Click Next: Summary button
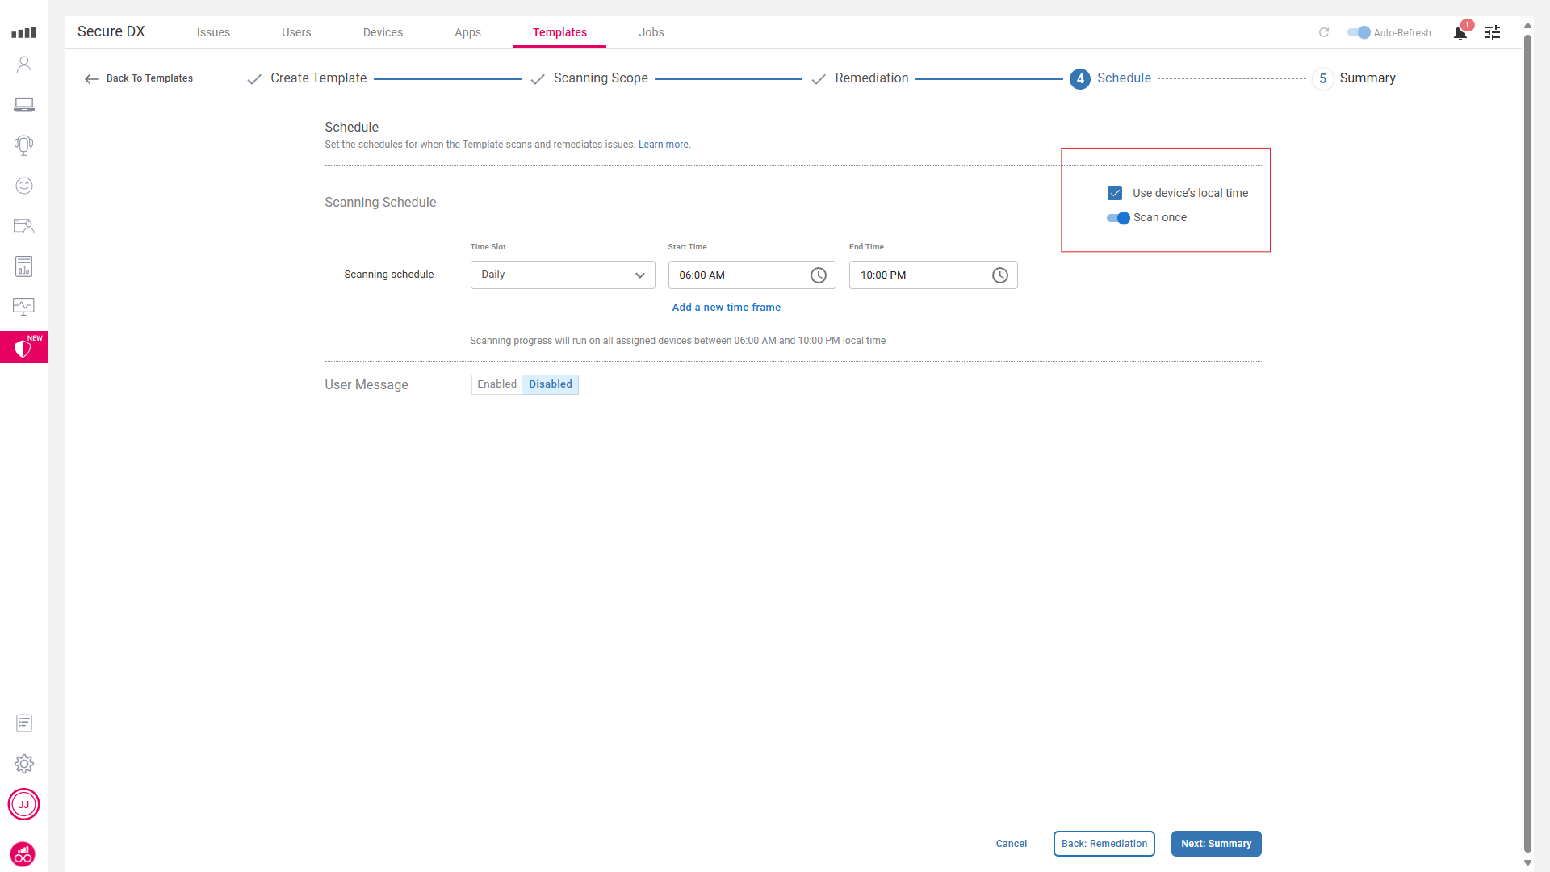Viewport: 1550px width, 872px height. 1216,844
